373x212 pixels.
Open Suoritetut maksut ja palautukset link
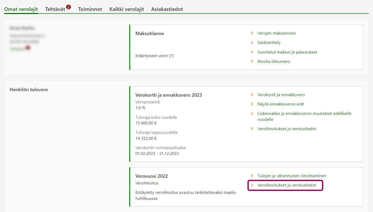point(287,52)
